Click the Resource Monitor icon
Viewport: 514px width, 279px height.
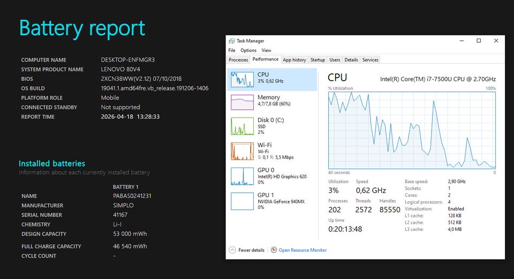click(274, 250)
